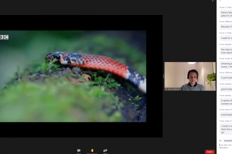Image resolution: width=232 pixels, height=154 pixels.
Task: Click the chat message starting 'i mean it'
Action: tap(226, 129)
